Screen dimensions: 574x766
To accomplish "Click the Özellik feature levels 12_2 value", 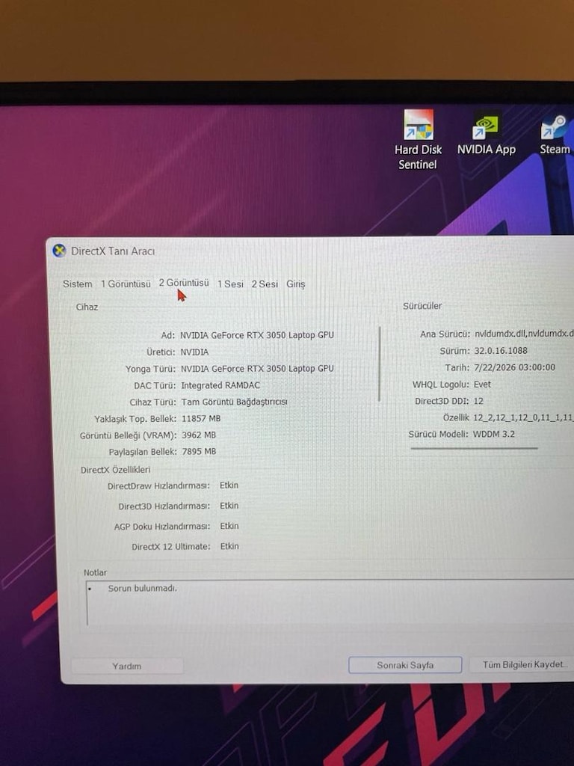I will point(524,417).
